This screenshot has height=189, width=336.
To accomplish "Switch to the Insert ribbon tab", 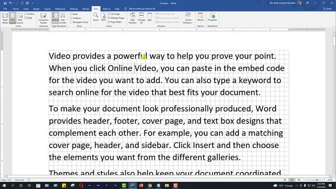I will pyautogui.click(x=26, y=9).
